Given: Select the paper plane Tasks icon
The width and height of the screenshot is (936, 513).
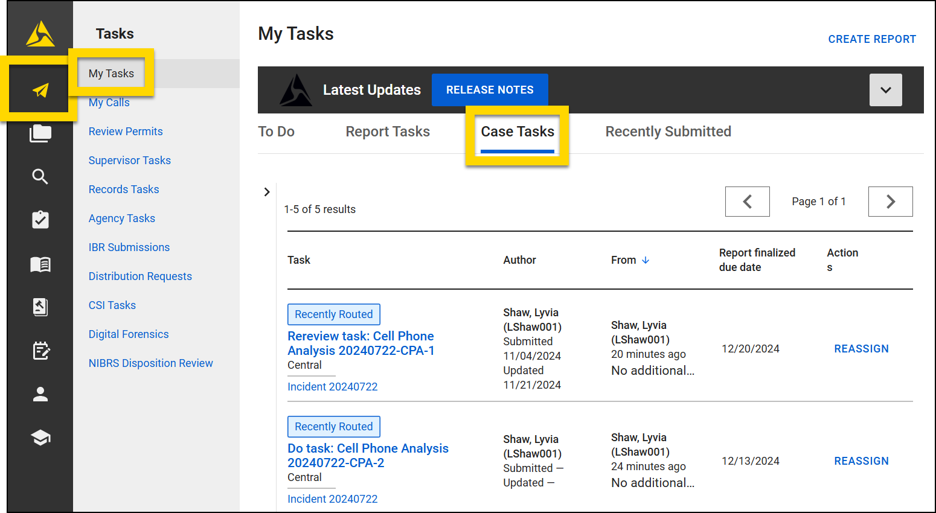Looking at the screenshot, I should 39,89.
